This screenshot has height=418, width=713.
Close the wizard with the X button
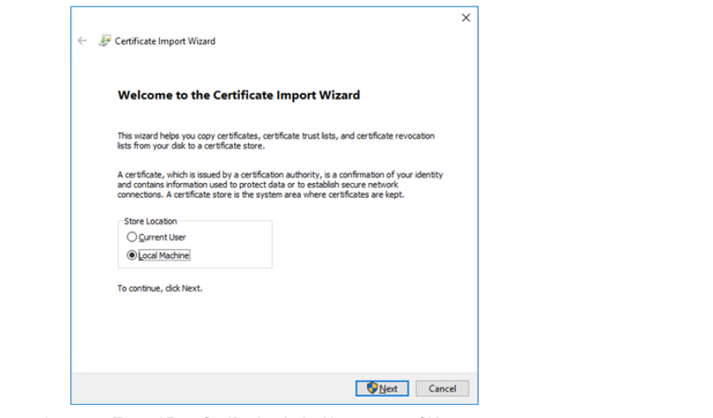pos(466,18)
